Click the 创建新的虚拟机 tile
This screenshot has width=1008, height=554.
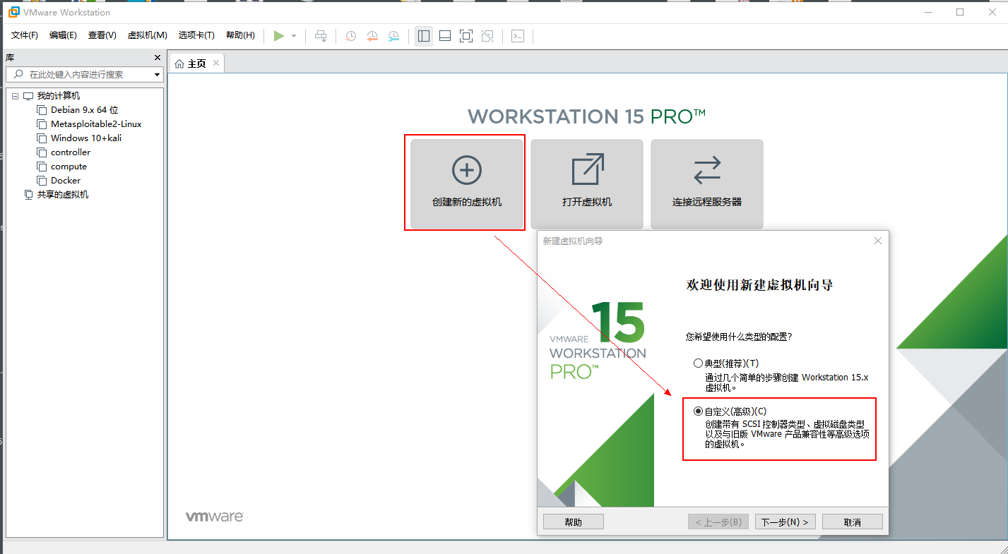pyautogui.click(x=467, y=183)
